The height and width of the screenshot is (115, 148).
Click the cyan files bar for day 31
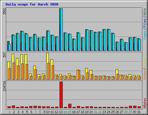tap(140, 45)
